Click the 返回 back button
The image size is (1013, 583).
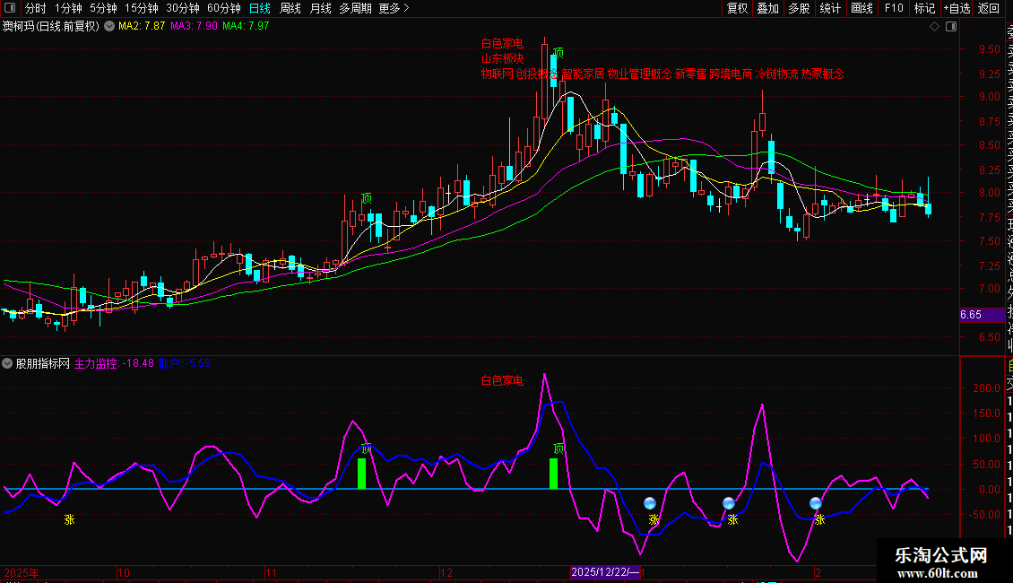pos(989,8)
